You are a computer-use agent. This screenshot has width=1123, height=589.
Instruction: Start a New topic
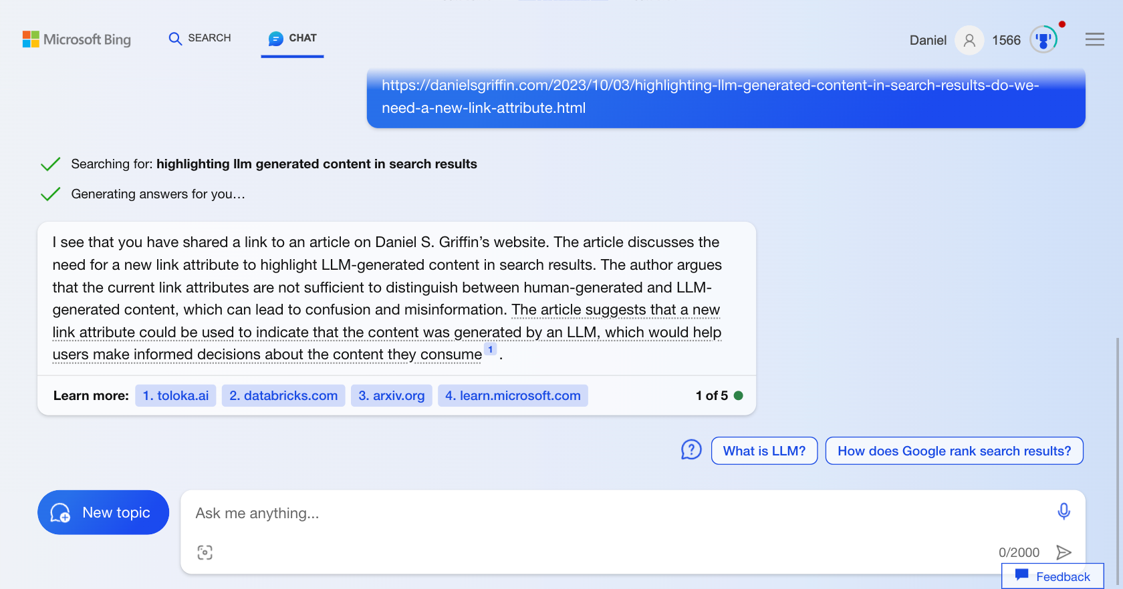[103, 512]
